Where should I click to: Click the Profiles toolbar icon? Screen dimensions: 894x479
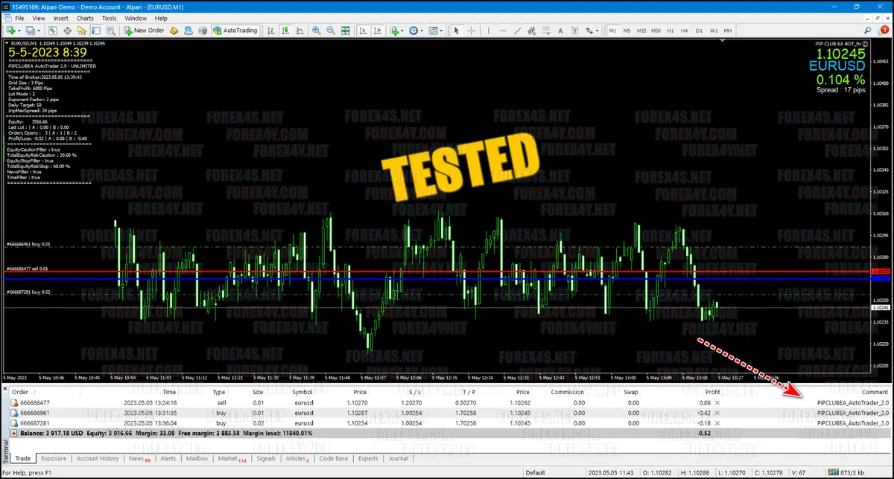[x=31, y=30]
